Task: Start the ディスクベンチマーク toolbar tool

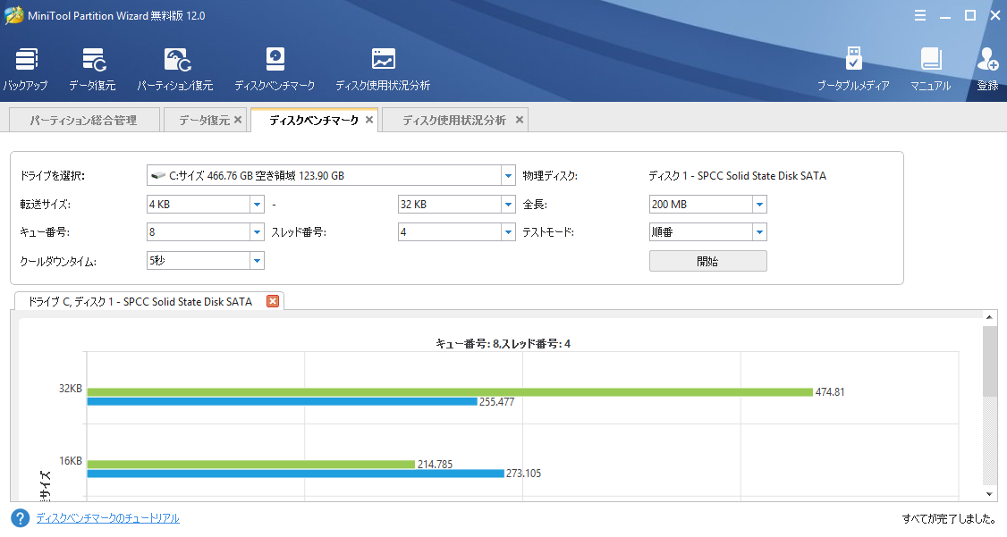Action: [275, 69]
